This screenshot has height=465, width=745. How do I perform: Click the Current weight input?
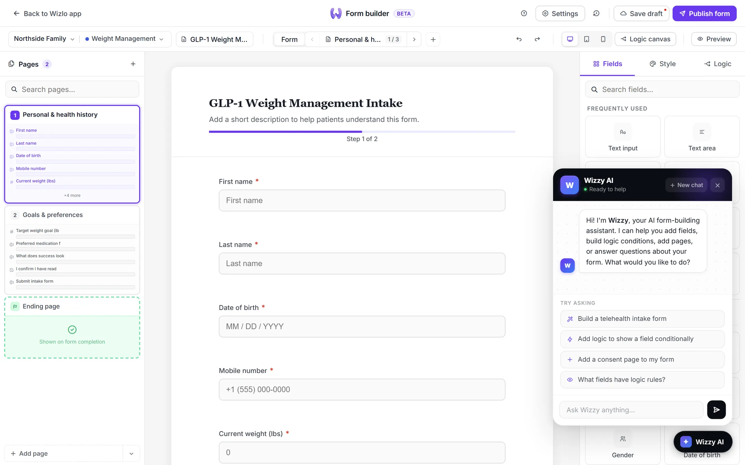coord(362,453)
